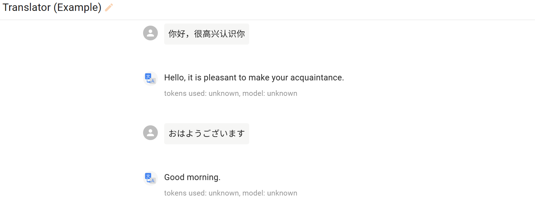Click the word 'Hello' starting the first reply
The image size is (535, 218).
[174, 78]
